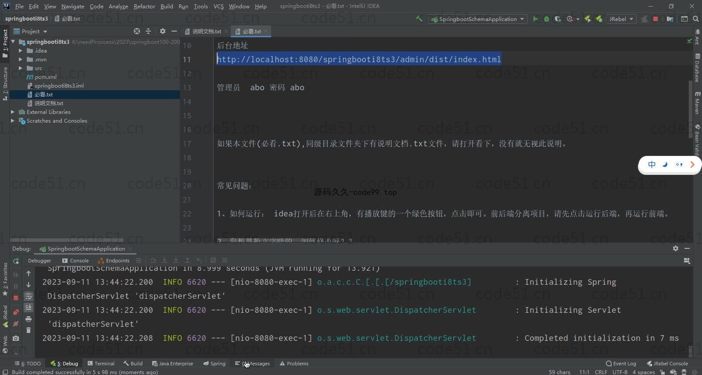Open the 6: TODO tool window

click(28, 363)
